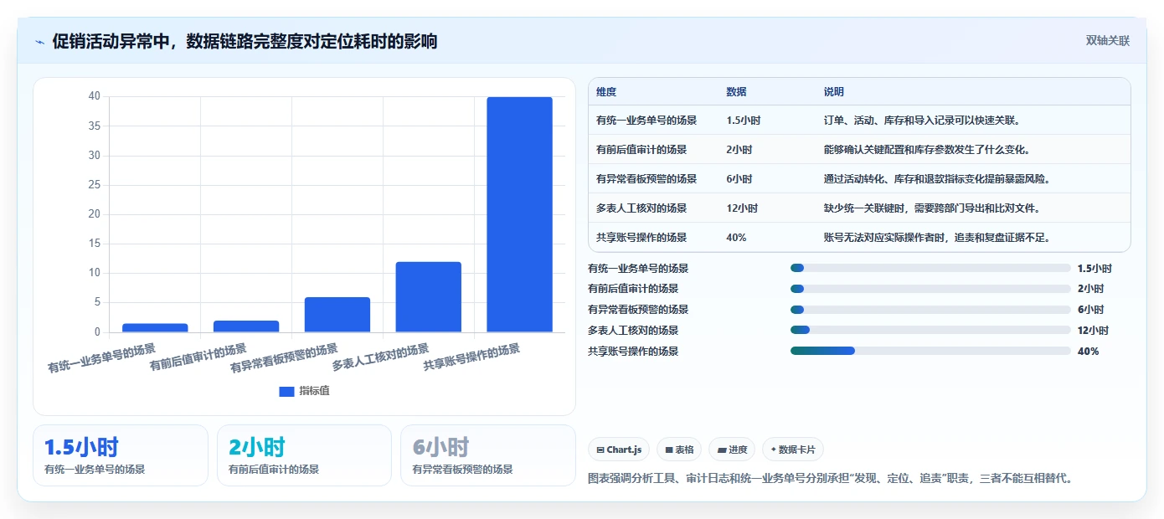Click the 1.5小时 progress bar track
Image resolution: width=1164 pixels, height=519 pixels.
[x=930, y=268]
